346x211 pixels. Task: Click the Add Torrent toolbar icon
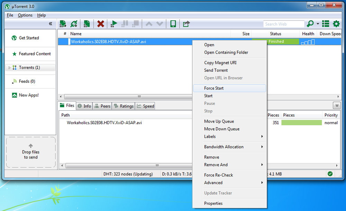(x=63, y=24)
